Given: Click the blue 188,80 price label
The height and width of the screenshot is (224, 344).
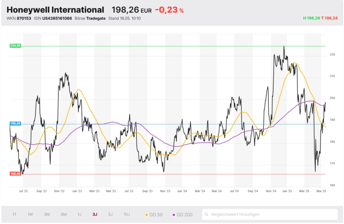Looking at the screenshot, I should 15,123.
